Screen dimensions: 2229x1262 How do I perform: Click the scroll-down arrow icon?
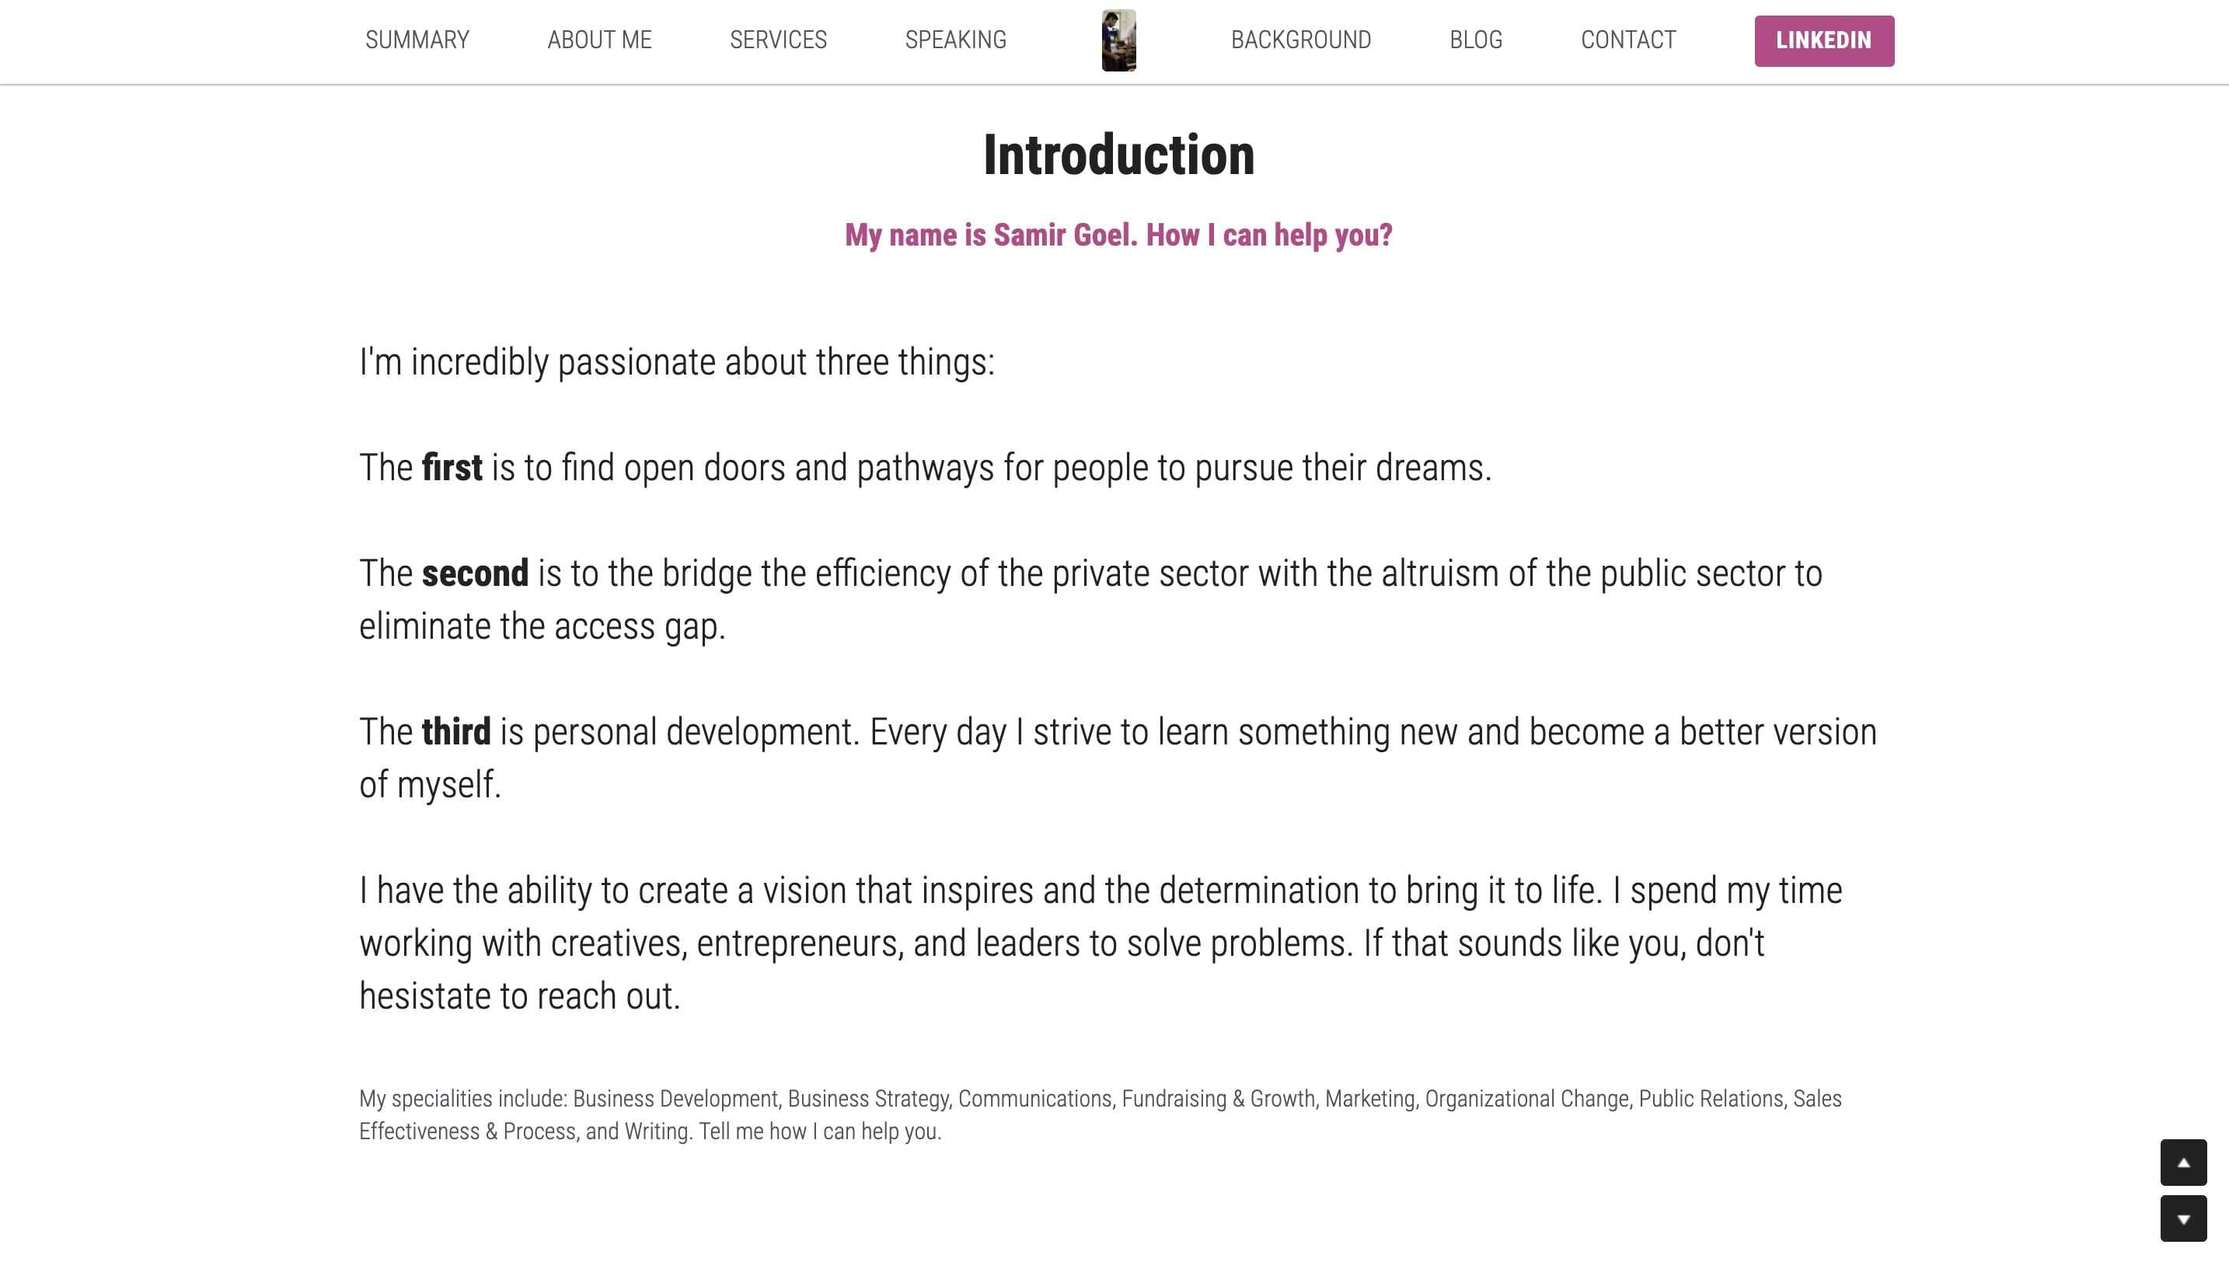click(x=2182, y=1217)
